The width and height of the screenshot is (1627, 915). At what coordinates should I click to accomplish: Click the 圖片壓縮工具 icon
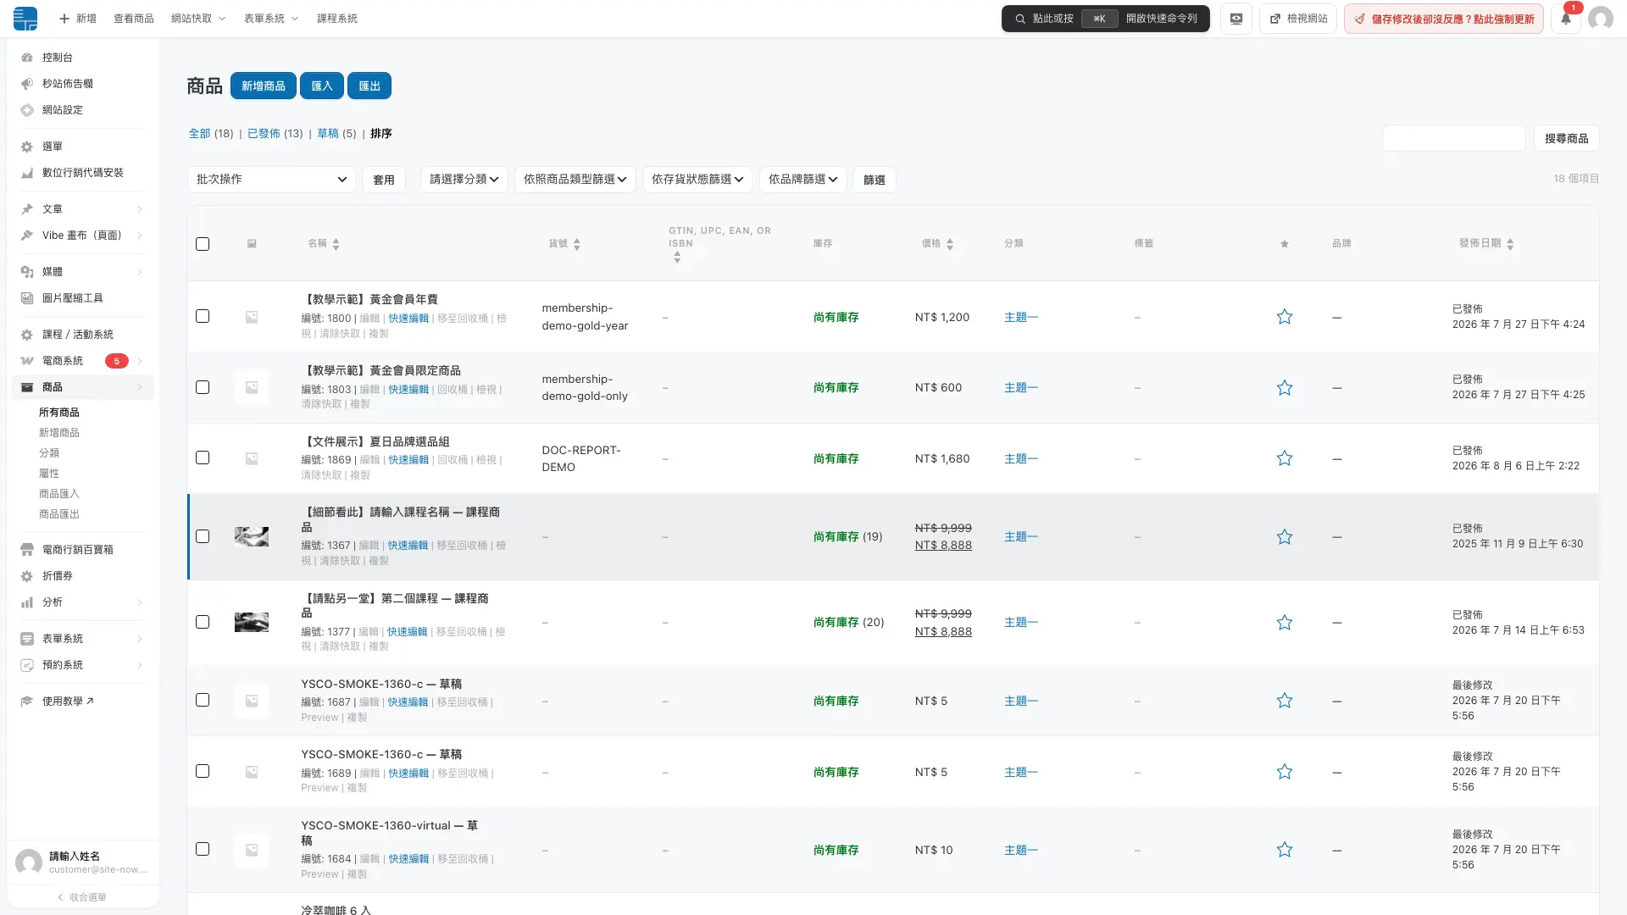coord(27,298)
